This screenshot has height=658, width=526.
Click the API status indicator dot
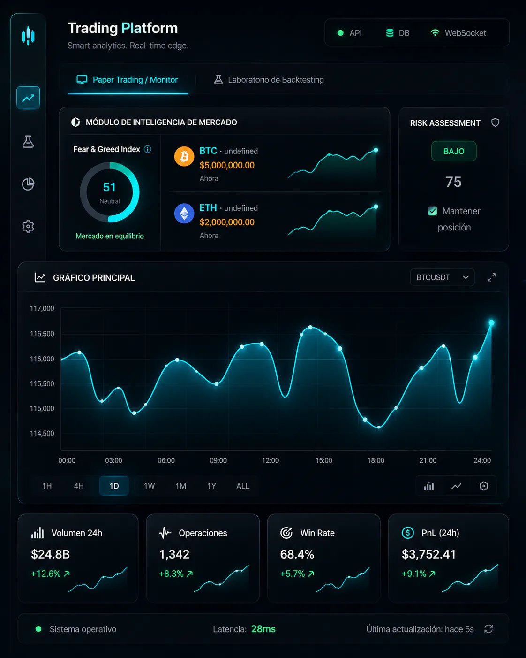pos(340,33)
